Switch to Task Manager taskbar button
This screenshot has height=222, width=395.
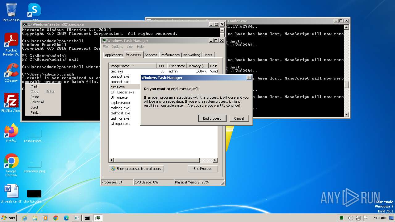point(98,218)
